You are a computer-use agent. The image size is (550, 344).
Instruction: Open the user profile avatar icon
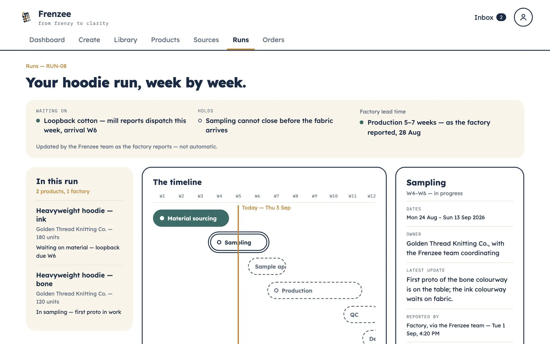[523, 17]
